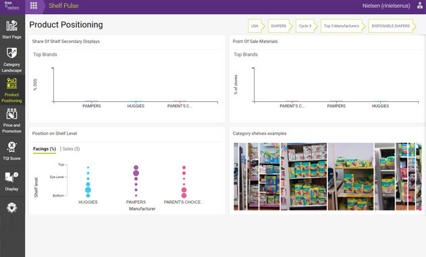Click the Shelf Pulse title link
426x257 pixels.
pyautogui.click(x=63, y=5)
